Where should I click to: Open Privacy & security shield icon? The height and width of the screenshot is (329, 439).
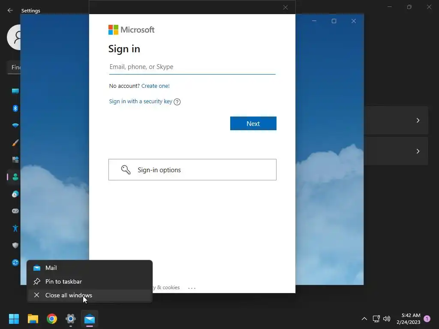tap(15, 245)
